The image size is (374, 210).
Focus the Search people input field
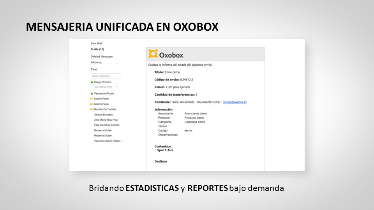tap(106, 76)
